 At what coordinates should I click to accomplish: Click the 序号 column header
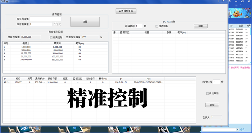6,43
